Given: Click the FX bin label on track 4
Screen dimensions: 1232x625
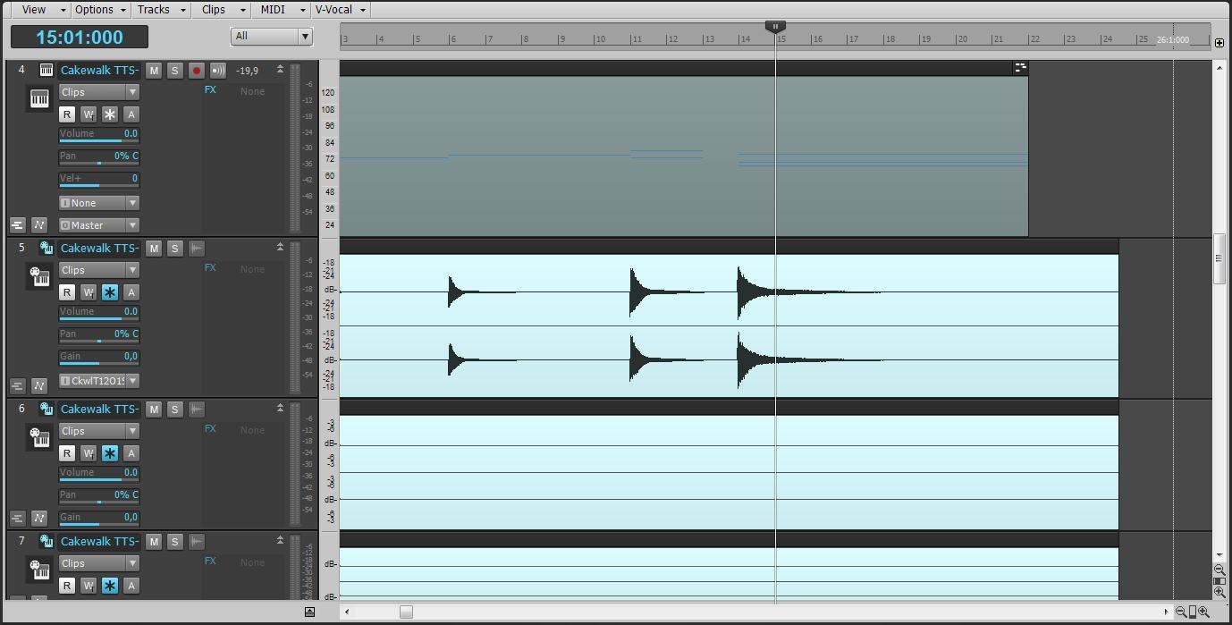Looking at the screenshot, I should click(x=210, y=90).
